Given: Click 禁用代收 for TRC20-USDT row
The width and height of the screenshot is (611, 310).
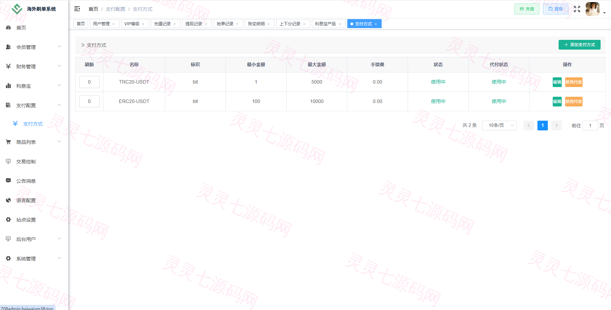Looking at the screenshot, I should (x=574, y=82).
